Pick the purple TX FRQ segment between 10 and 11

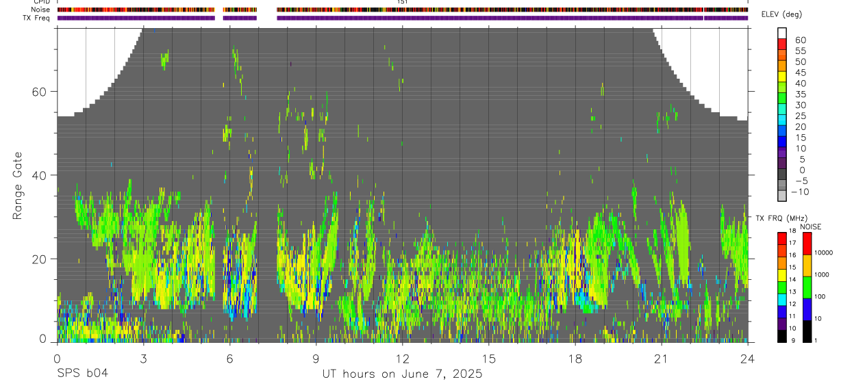click(782, 324)
